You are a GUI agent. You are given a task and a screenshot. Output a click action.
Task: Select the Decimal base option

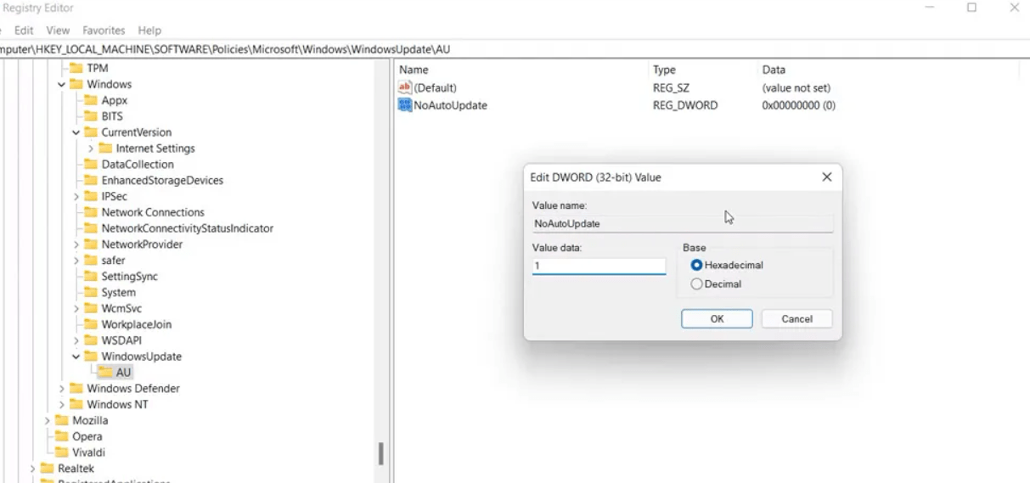click(697, 284)
